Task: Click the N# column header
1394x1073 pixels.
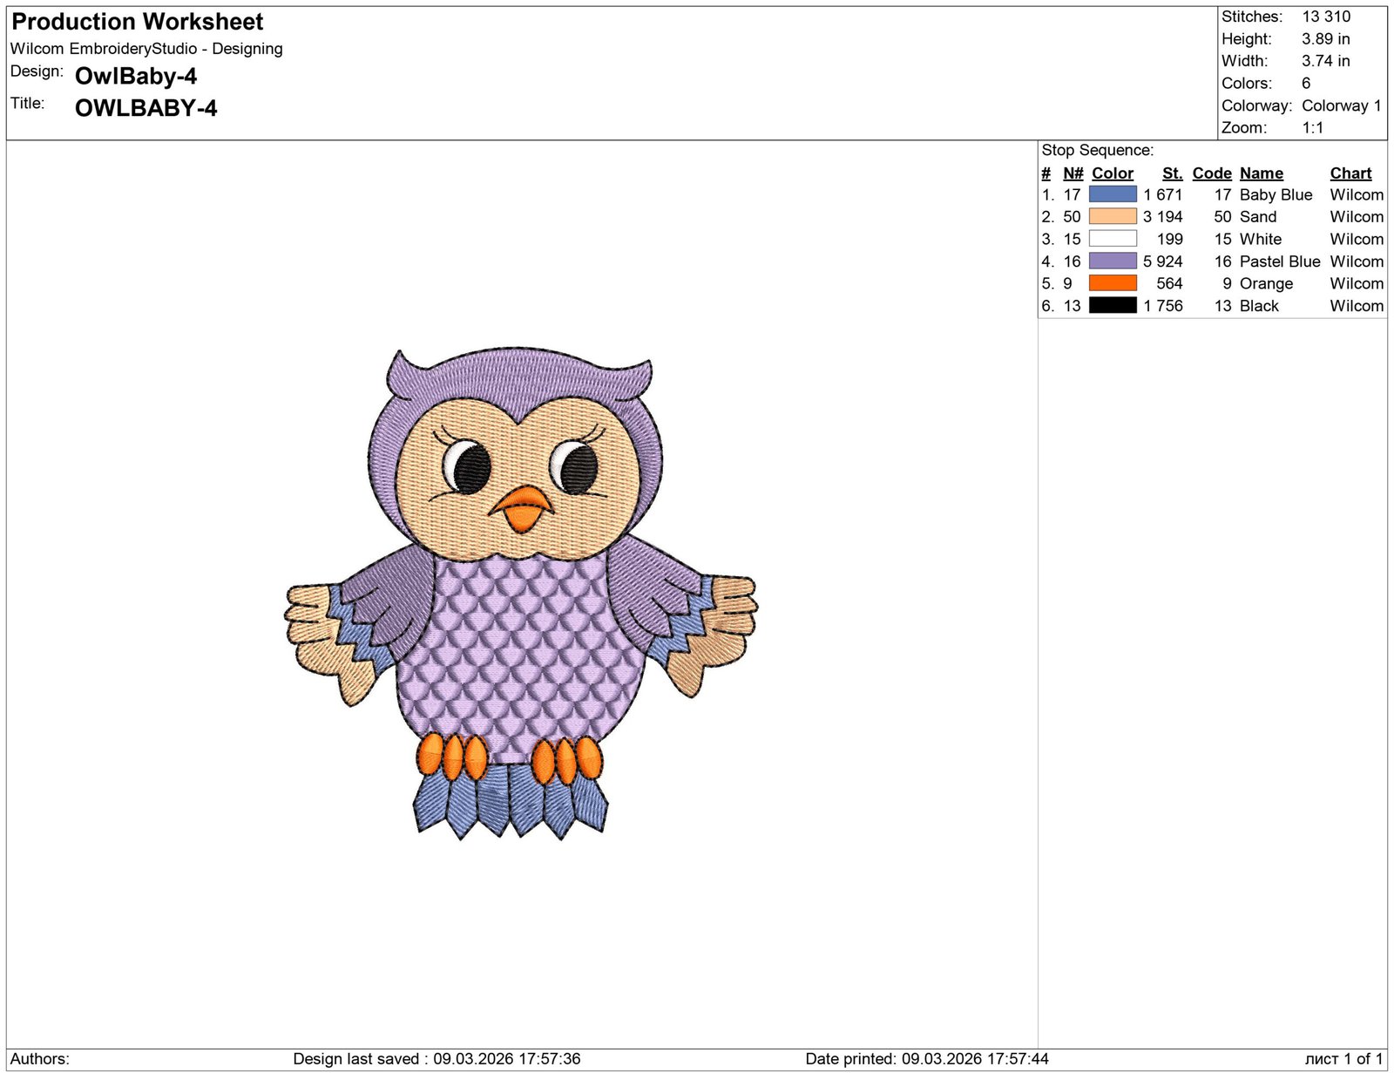Action: (1073, 173)
